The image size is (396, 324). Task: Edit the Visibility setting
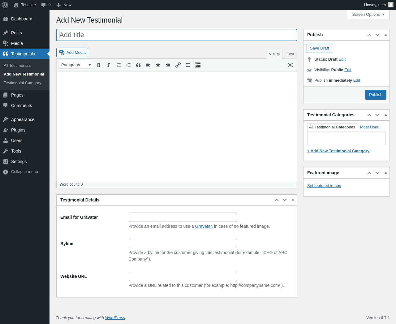[x=348, y=70]
